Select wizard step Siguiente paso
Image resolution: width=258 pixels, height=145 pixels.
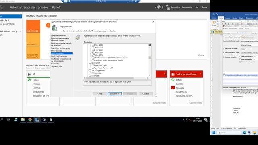pos(56,66)
